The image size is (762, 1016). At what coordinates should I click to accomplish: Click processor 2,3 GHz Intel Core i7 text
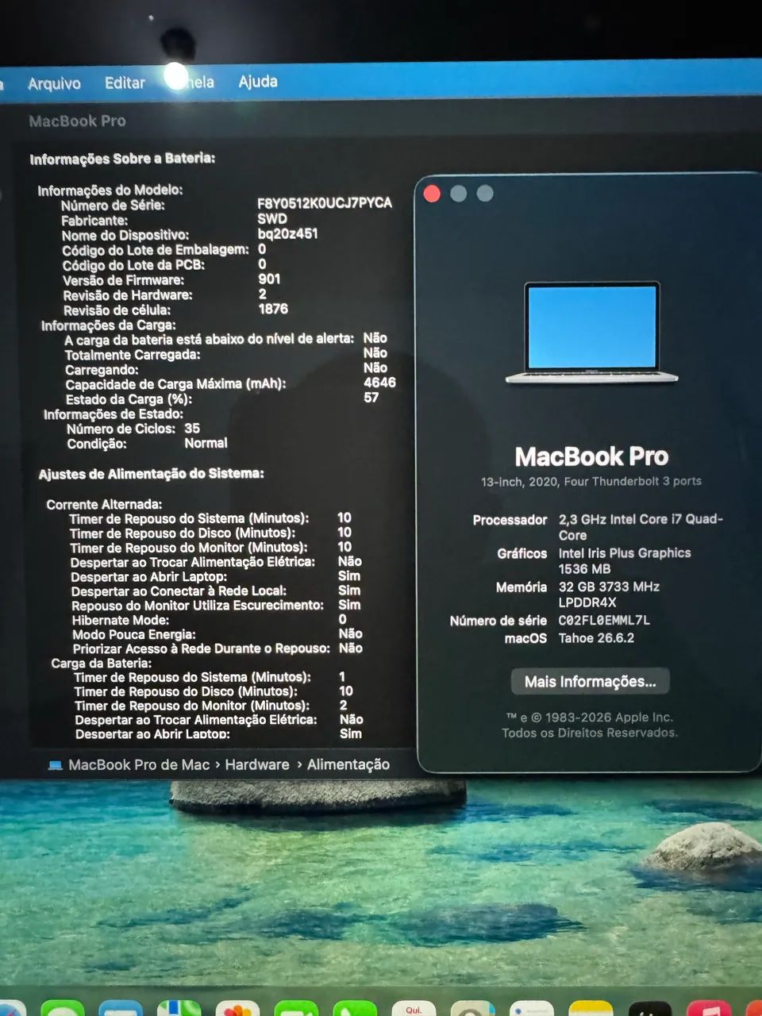(641, 526)
